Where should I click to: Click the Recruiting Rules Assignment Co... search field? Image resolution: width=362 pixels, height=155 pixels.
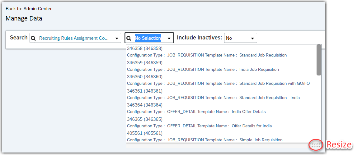point(75,38)
